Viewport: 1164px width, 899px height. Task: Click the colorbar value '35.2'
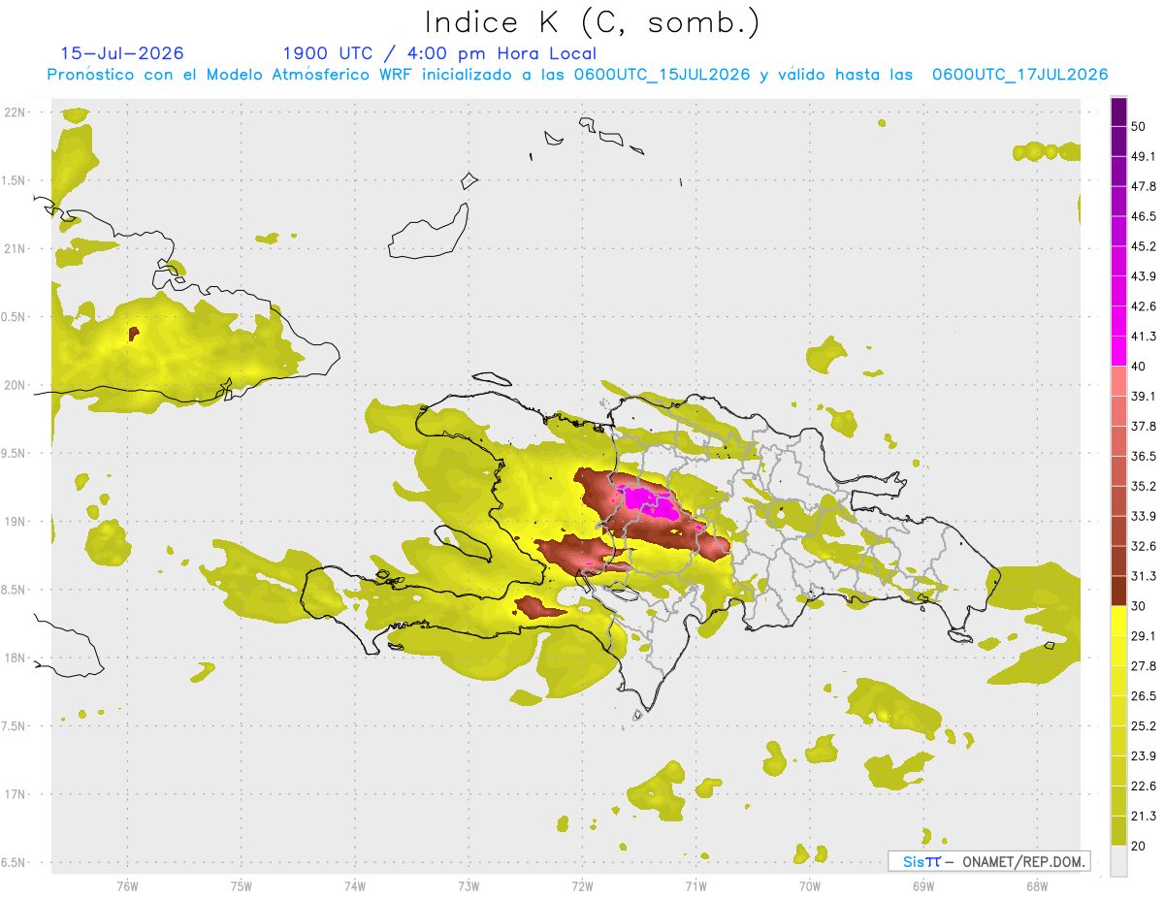(x=1144, y=486)
